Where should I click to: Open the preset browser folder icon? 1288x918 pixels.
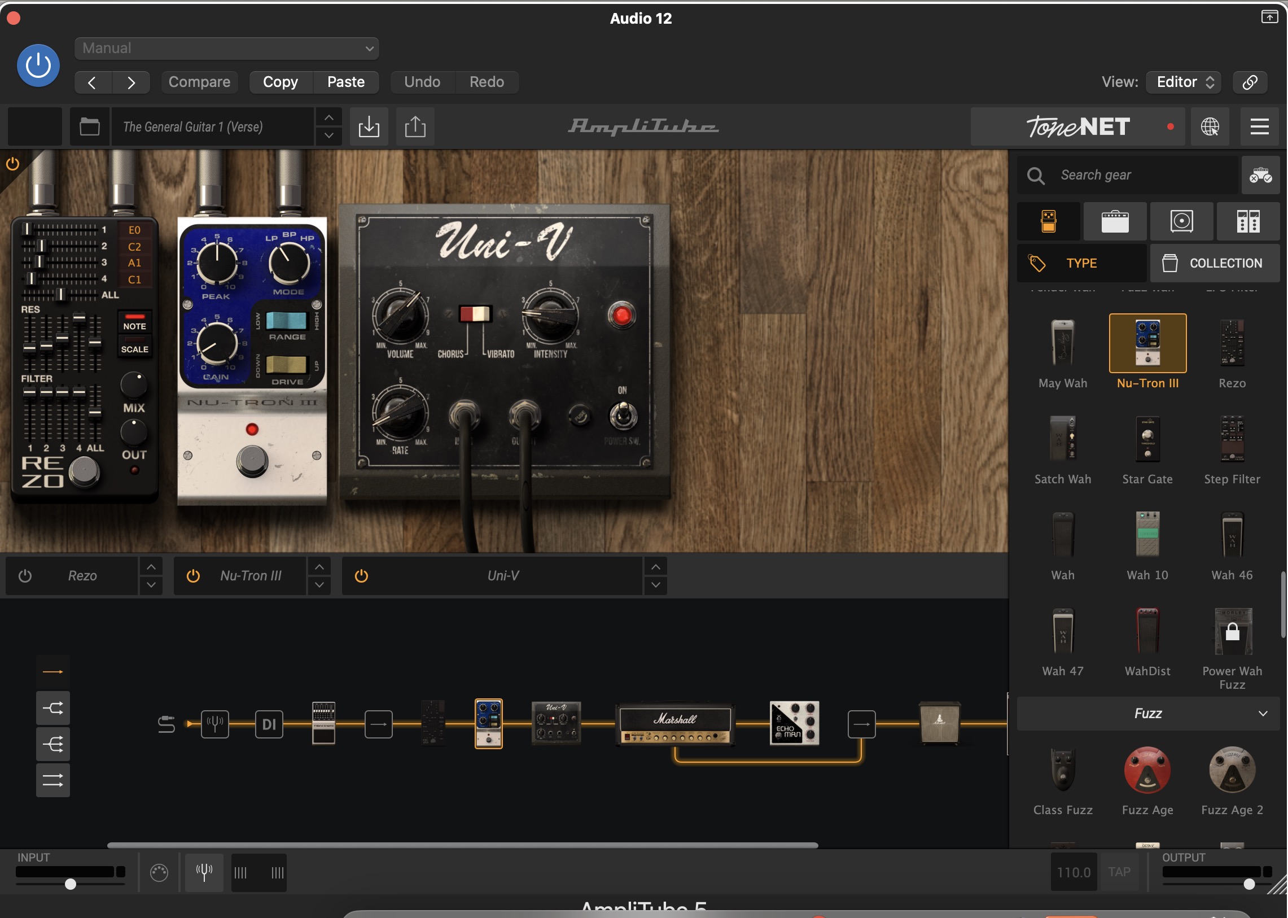[x=89, y=126]
